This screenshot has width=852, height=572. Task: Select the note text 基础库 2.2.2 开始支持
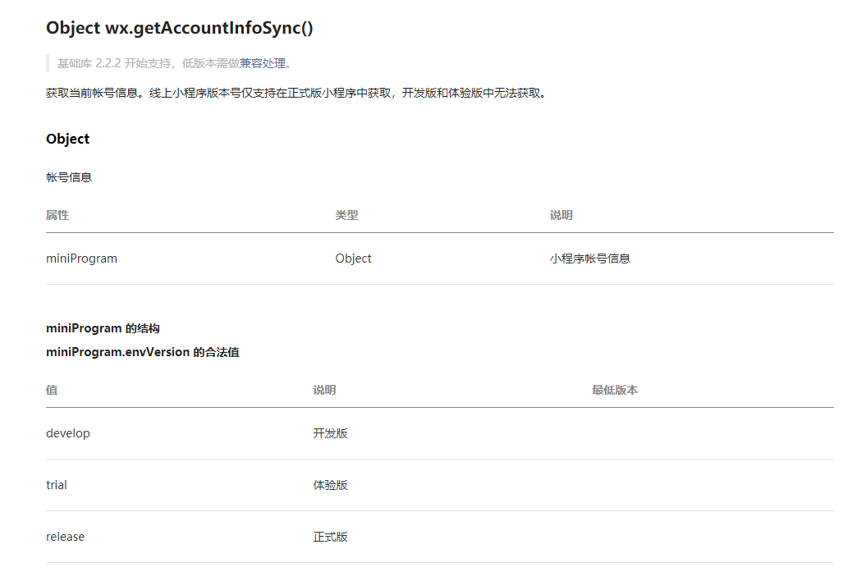[114, 63]
